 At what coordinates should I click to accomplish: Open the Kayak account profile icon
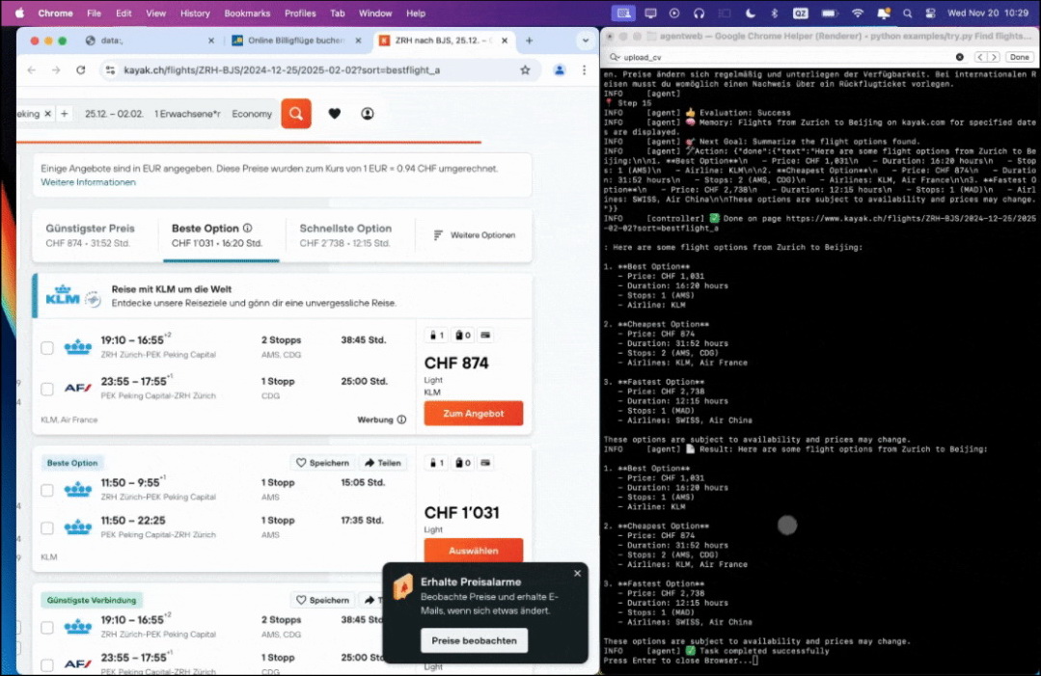[x=368, y=114]
